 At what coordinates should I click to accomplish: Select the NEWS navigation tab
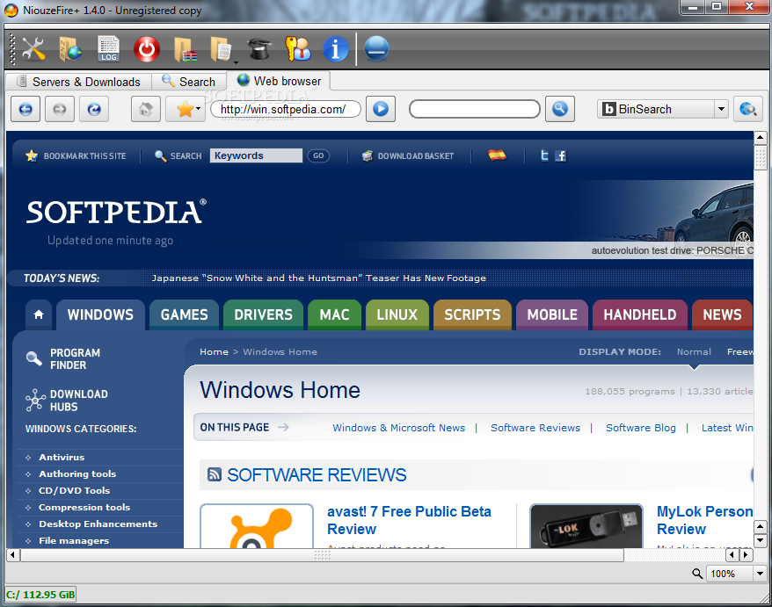[722, 314]
